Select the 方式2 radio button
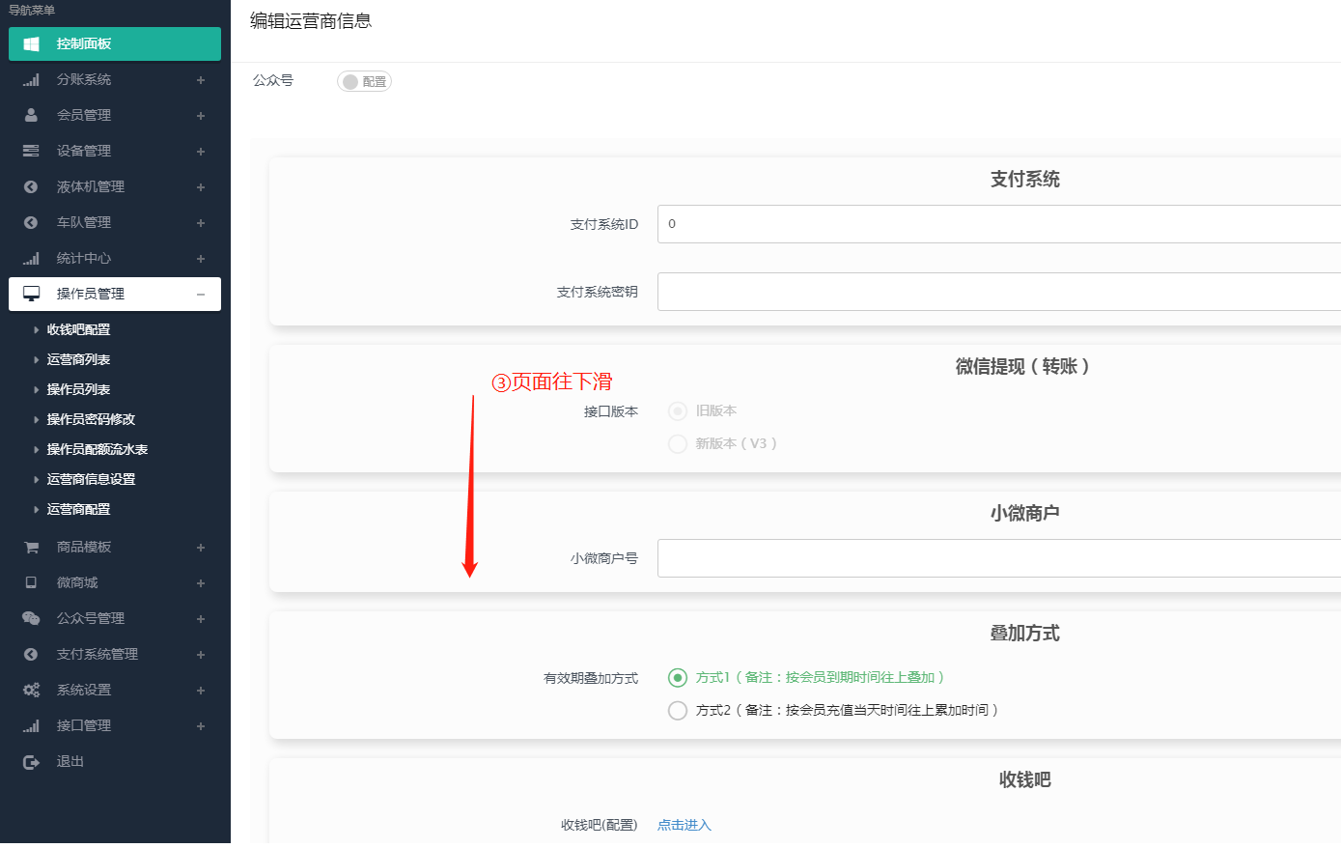The width and height of the screenshot is (1341, 848). pyautogui.click(x=677, y=710)
